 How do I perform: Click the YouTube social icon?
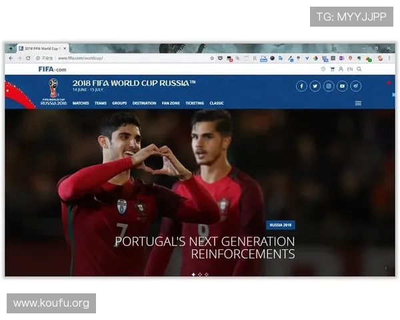(342, 86)
